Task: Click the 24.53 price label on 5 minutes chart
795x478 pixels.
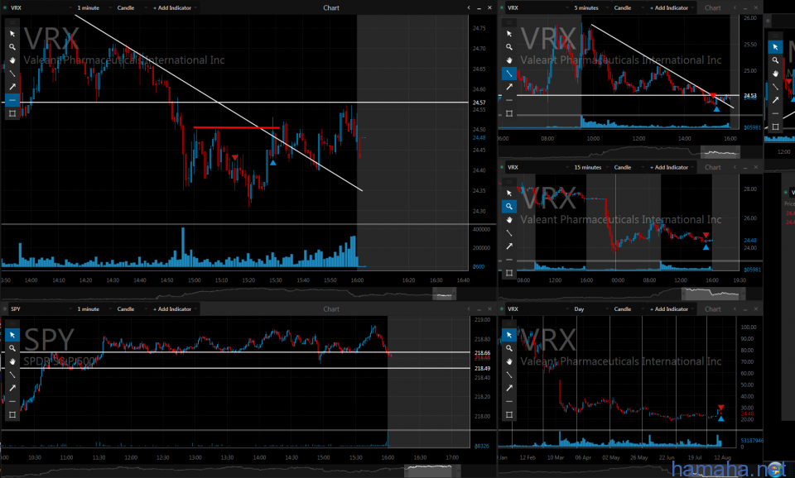Action: tap(750, 95)
